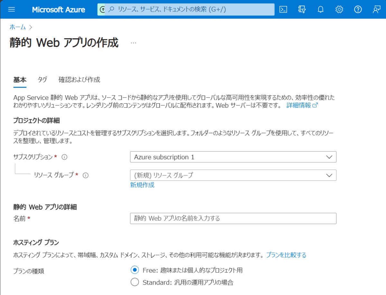This screenshot has height=295, width=386.
Task: Launch Cloud Shell from the top bar
Action: 283,9
